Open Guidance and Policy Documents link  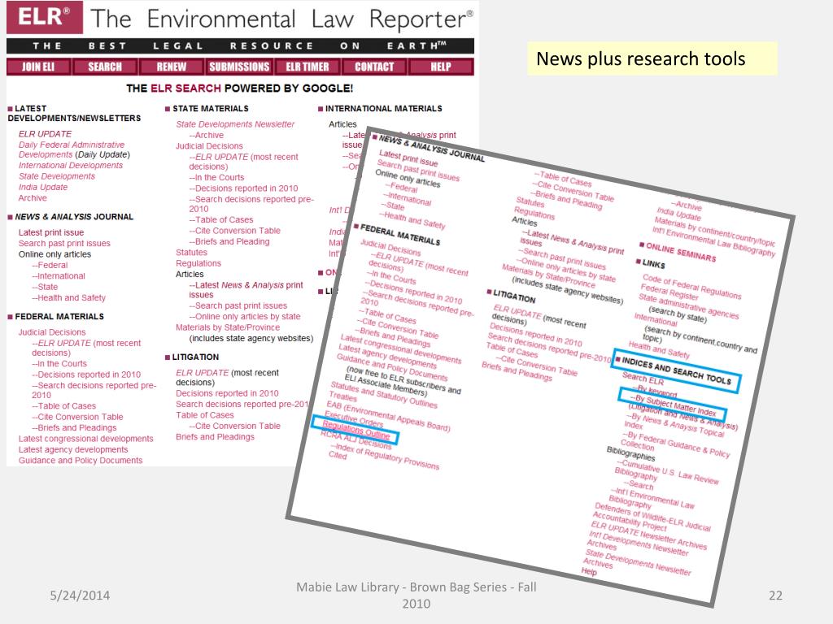pyautogui.click(x=81, y=461)
